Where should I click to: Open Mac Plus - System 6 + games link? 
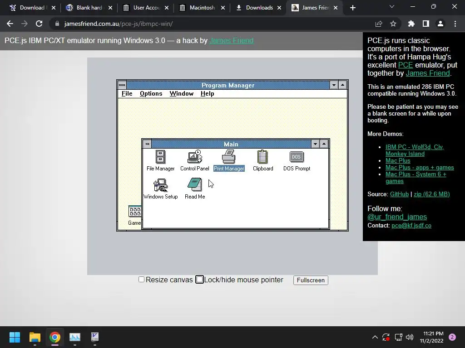(x=416, y=178)
